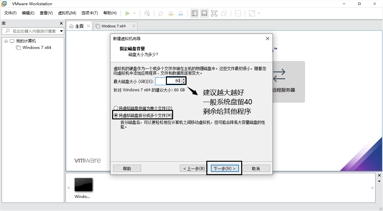Click the 上一步(B) back button
This screenshot has width=383, height=211.
(194, 169)
